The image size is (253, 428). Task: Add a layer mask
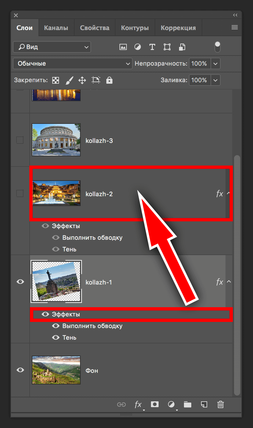[155, 404]
